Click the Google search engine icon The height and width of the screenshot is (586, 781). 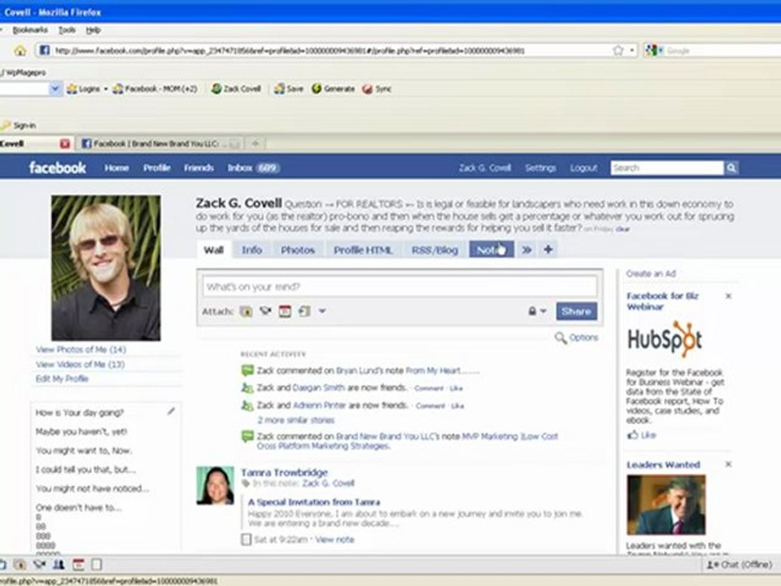(x=651, y=50)
